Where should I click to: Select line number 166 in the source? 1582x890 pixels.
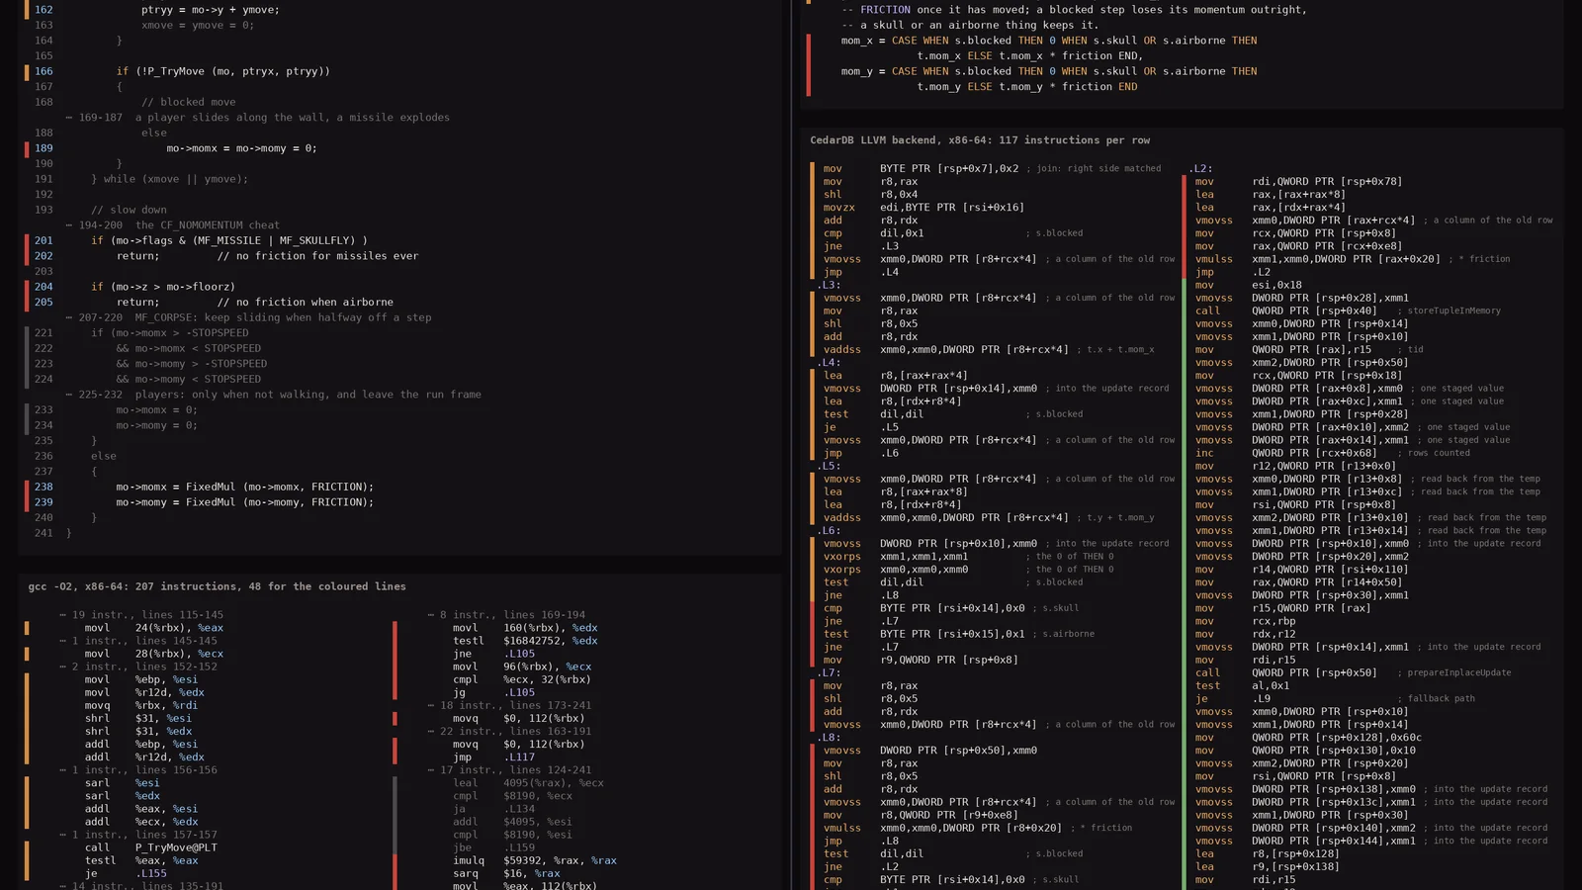(44, 71)
